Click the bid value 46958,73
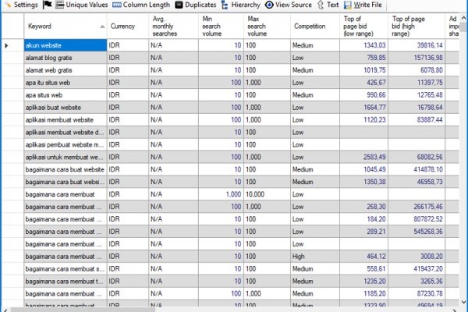The image size is (468, 312). [430, 182]
